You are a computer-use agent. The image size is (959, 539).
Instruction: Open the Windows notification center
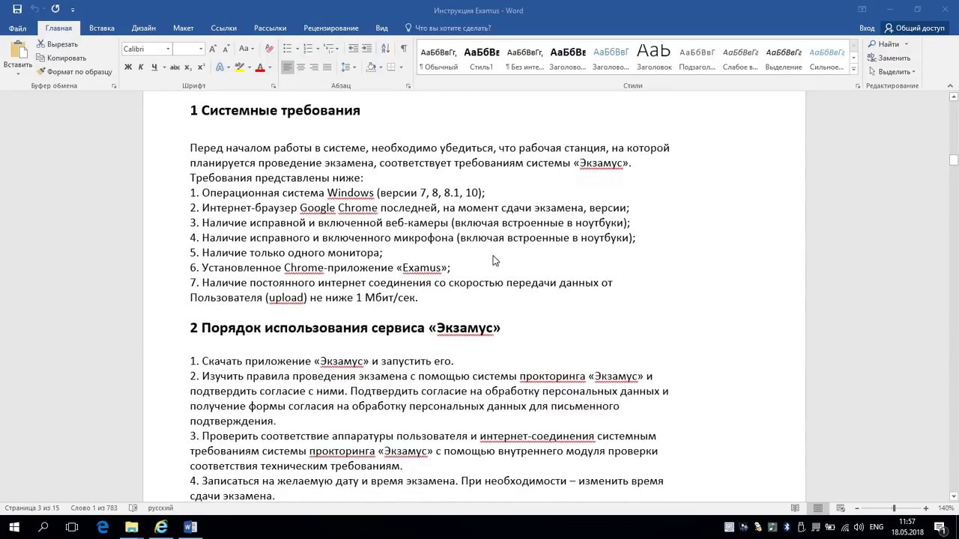(940, 527)
